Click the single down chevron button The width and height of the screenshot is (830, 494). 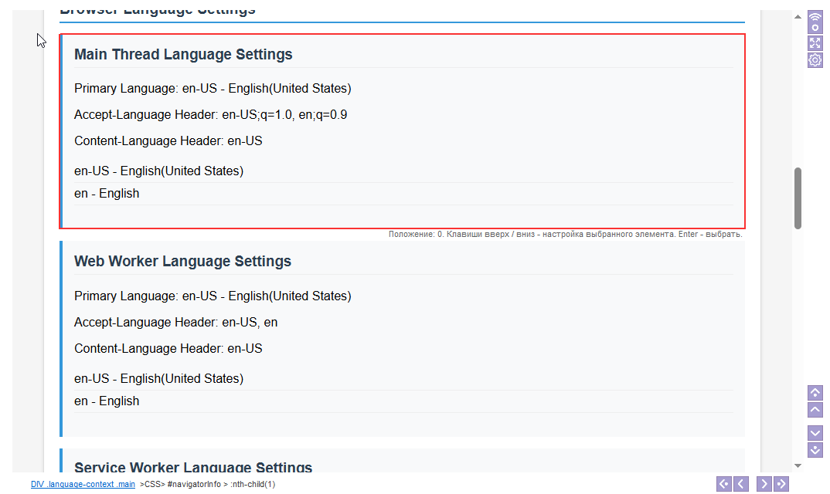[x=815, y=433]
